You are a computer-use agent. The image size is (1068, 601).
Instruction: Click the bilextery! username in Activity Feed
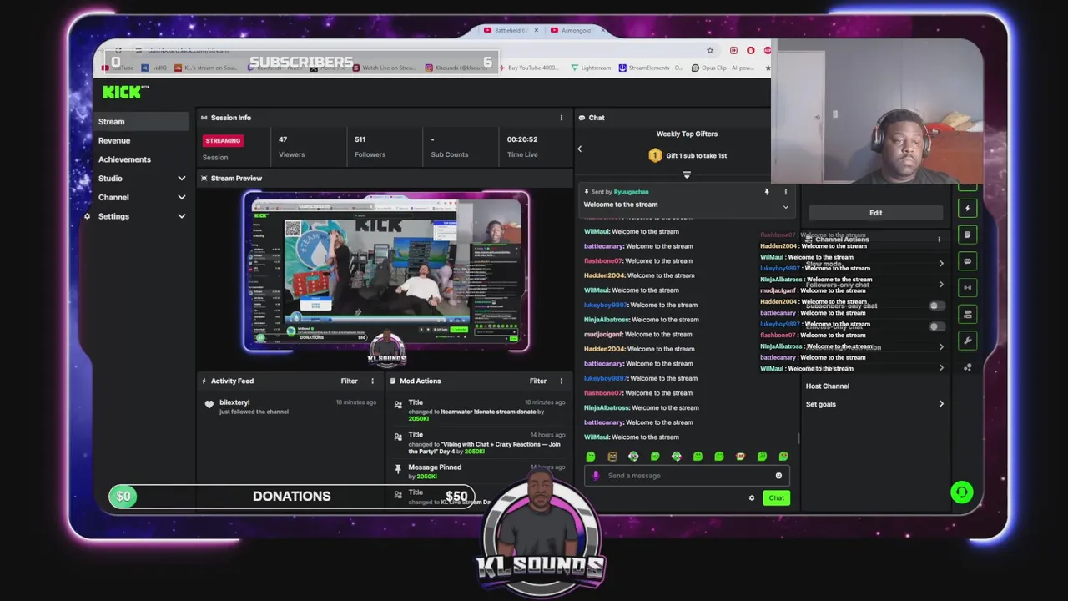coord(234,402)
